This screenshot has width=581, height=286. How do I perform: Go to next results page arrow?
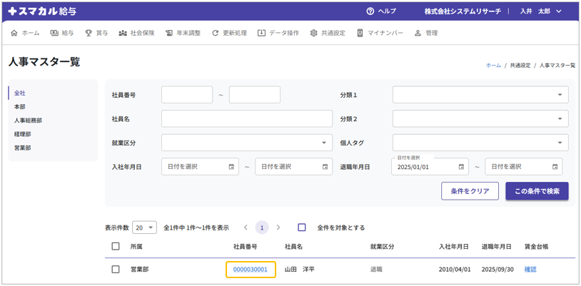pyautogui.click(x=278, y=228)
